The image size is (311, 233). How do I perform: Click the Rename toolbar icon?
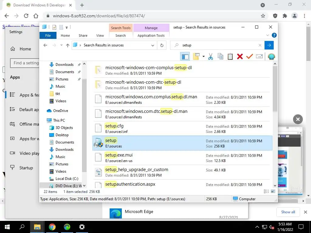[259, 56]
